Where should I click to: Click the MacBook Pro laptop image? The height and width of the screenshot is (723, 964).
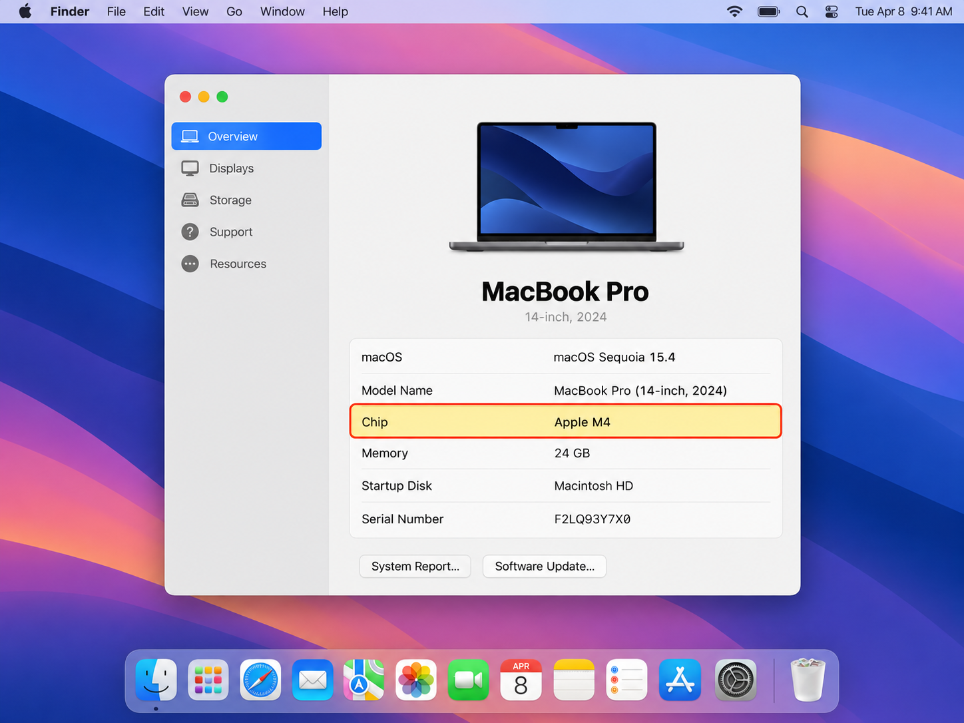(567, 187)
